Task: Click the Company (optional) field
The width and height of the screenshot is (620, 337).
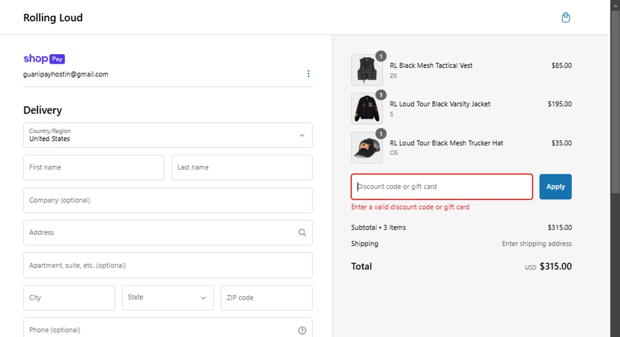Action: click(x=168, y=200)
